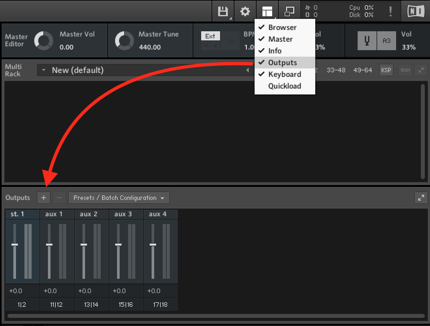The height and width of the screenshot is (326, 430).
Task: Select the tuning fork keyboard icon
Action: pyautogui.click(x=367, y=40)
